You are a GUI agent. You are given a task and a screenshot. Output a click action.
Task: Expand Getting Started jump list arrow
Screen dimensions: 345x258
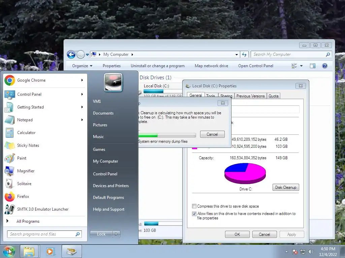click(82, 107)
